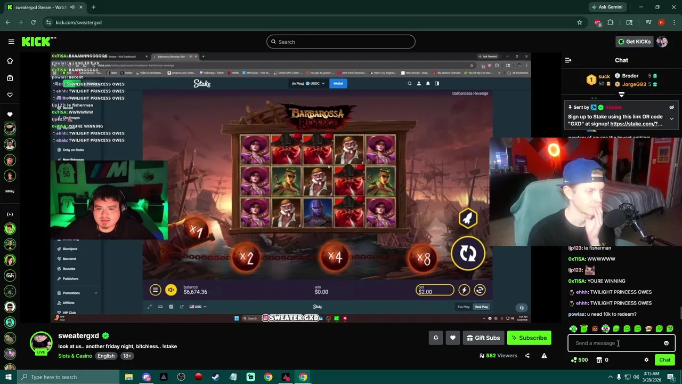Click the Gift Subs button
The height and width of the screenshot is (384, 682).
483,338
